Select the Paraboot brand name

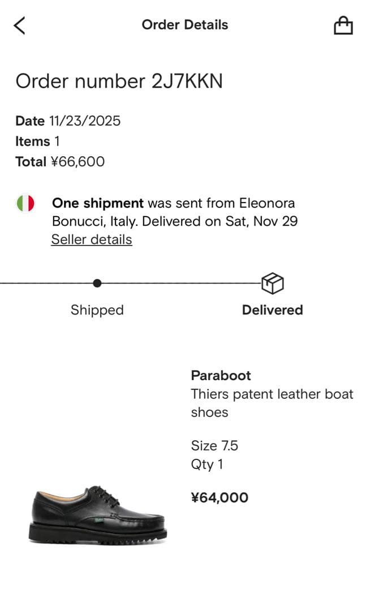pos(221,375)
